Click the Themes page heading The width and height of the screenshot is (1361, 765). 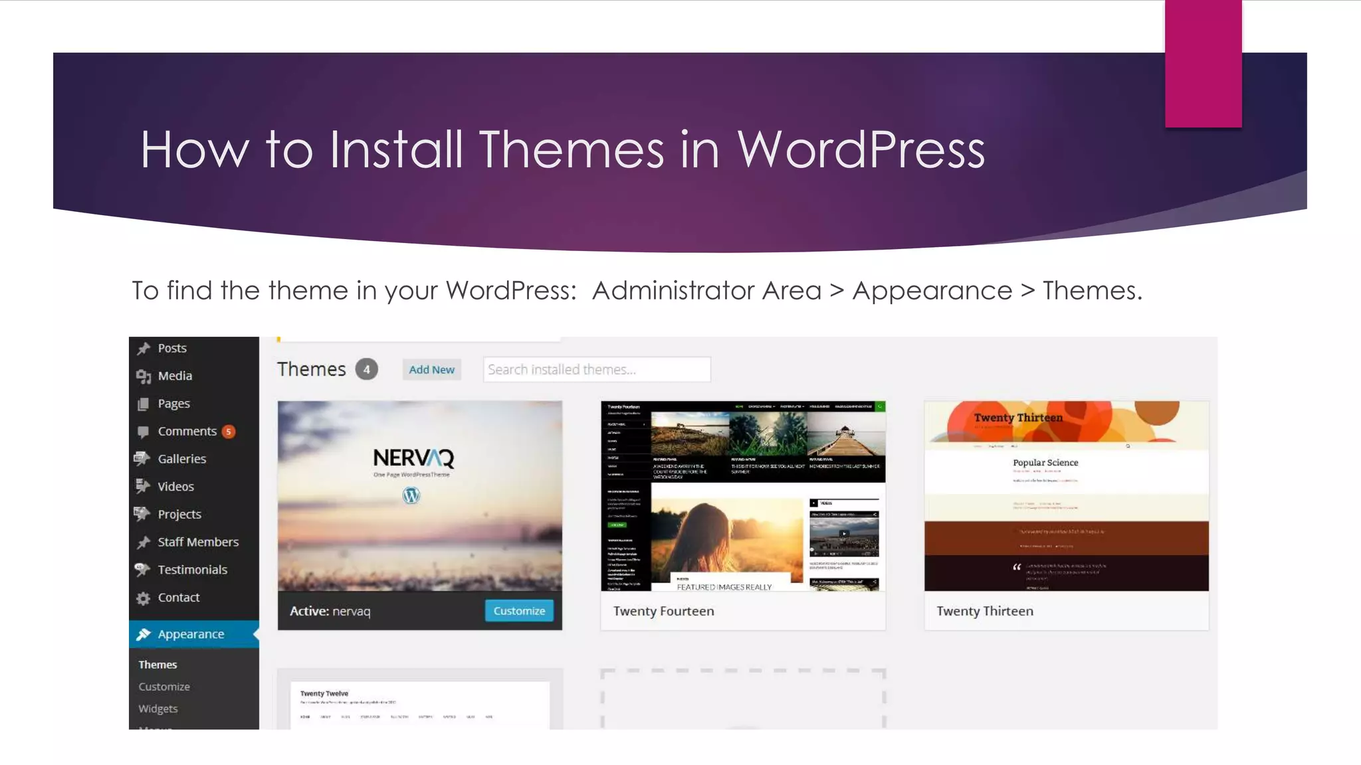[x=312, y=369]
